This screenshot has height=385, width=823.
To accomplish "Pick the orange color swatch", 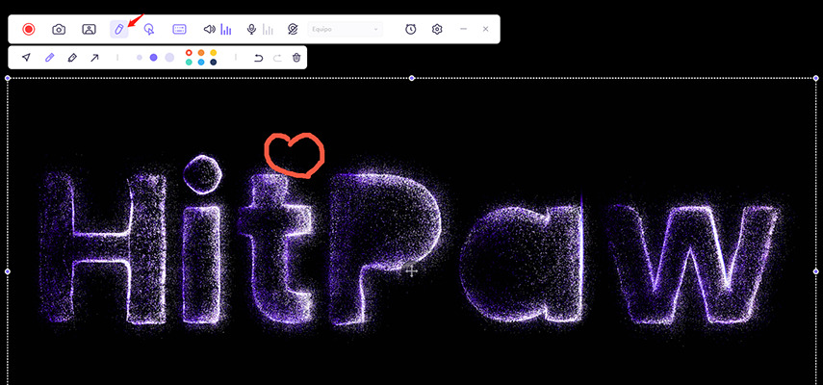I will [x=201, y=52].
